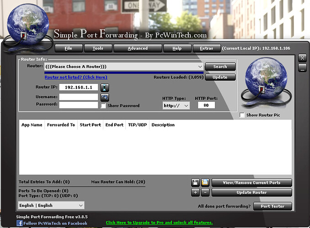Screen dimensions: 310x228
Task: Click the Facebook icon at bottom left
Action: coord(19,223)
